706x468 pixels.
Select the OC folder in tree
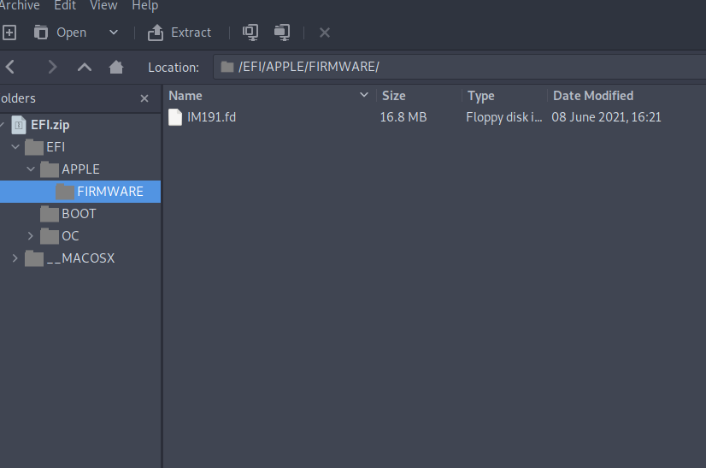[70, 236]
